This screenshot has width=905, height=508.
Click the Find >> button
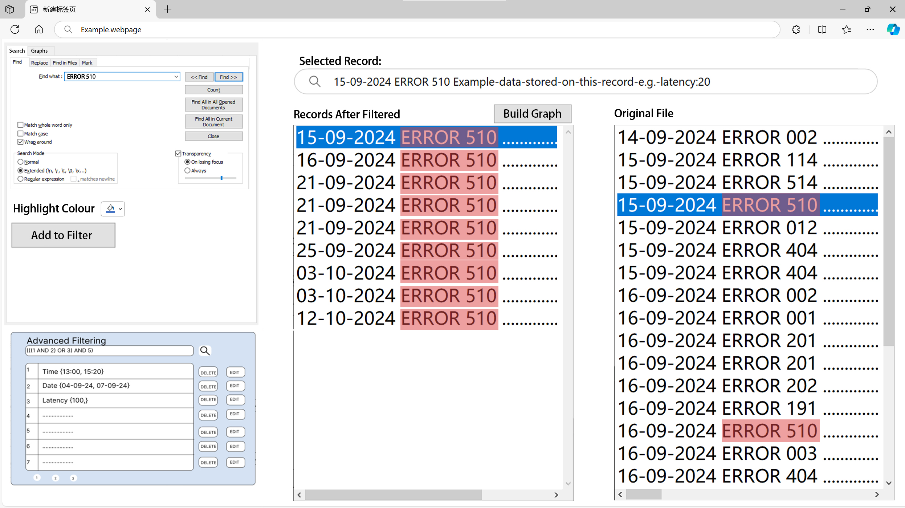tap(229, 77)
